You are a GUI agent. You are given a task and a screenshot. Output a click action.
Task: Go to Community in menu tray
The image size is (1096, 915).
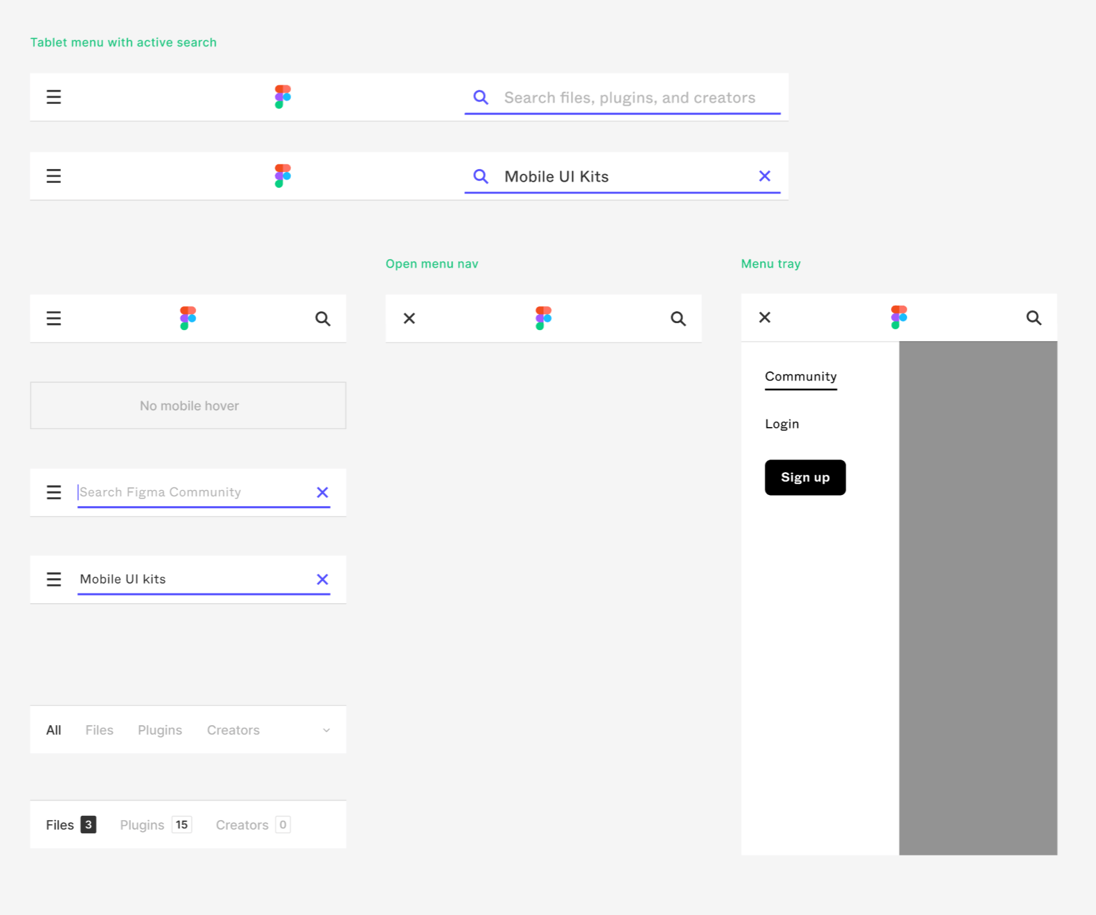point(801,376)
